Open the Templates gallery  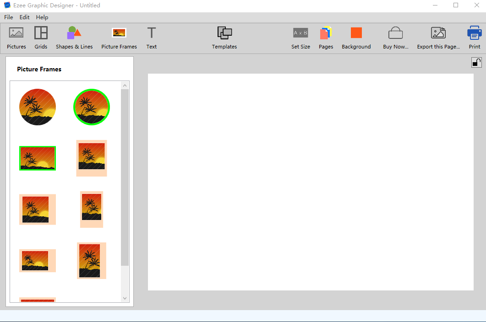coord(224,38)
